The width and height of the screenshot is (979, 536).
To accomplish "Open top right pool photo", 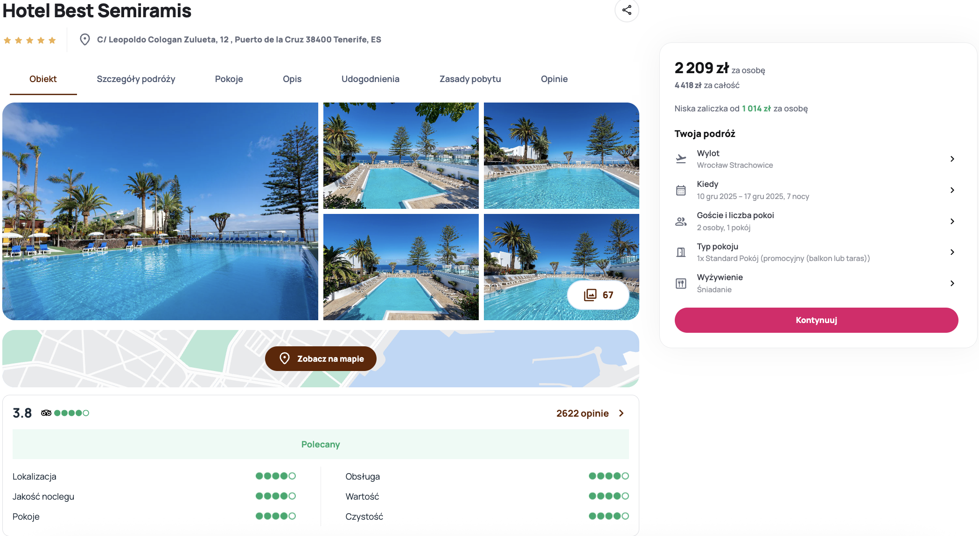I will [x=561, y=156].
